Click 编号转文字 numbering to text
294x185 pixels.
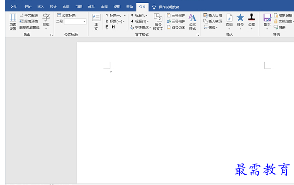pos(158,22)
